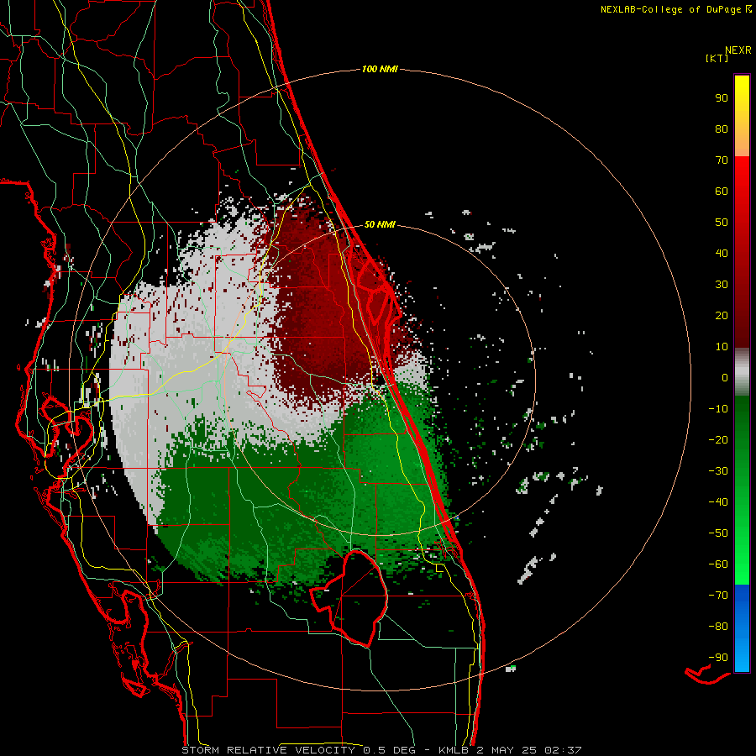Click the 0 tick label on the velocity scale
Screen dimensions: 756x756
pos(725,377)
